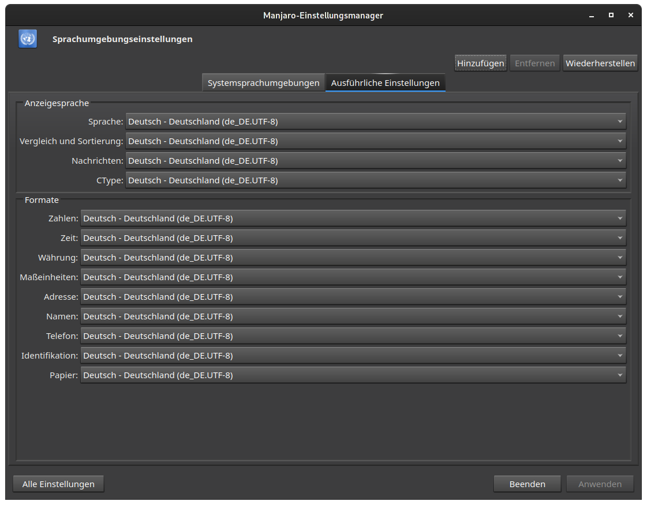This screenshot has width=647, height=505.
Task: Click Beenden to quit the manager
Action: click(x=527, y=484)
